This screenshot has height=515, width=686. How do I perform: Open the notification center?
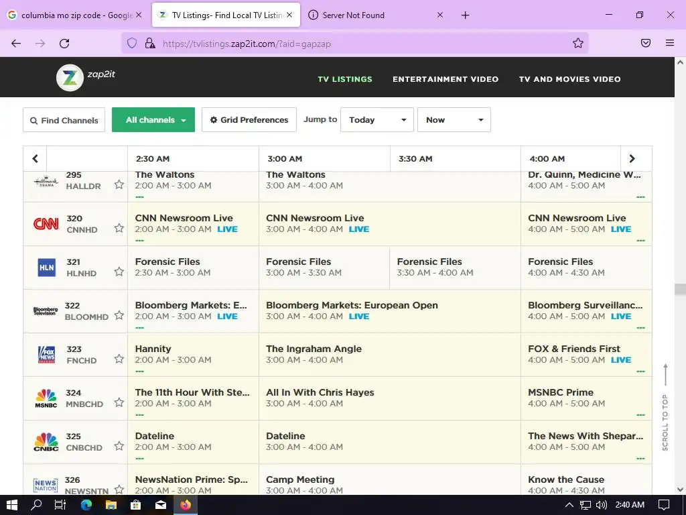pyautogui.click(x=664, y=505)
